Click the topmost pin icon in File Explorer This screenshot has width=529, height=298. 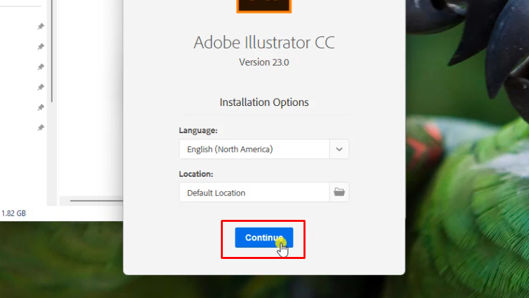pyautogui.click(x=40, y=26)
